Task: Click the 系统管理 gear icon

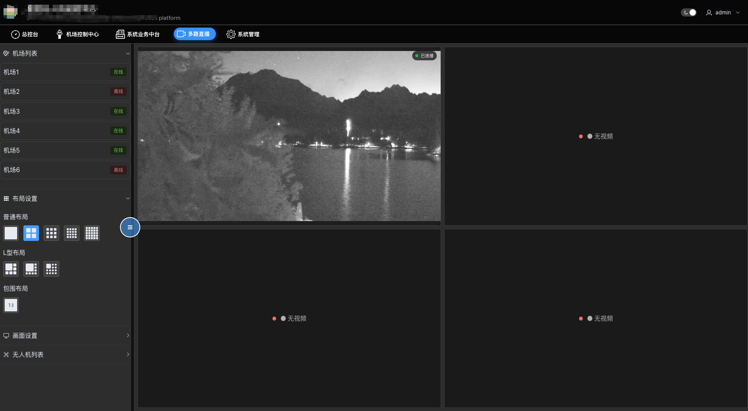Action: [x=231, y=34]
